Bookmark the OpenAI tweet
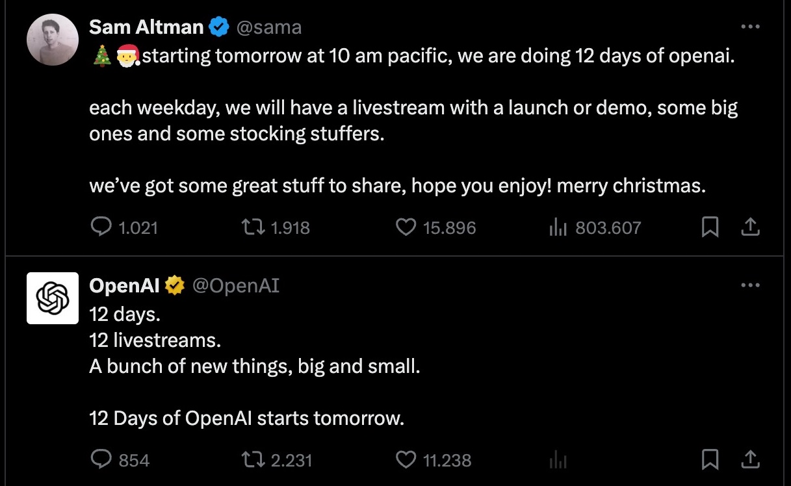This screenshot has width=791, height=486. coord(710,459)
